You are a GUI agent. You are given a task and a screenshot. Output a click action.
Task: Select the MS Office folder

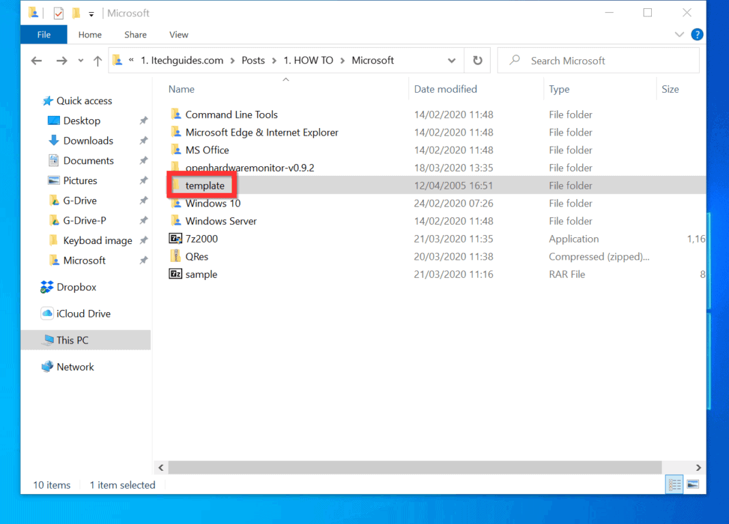[207, 150]
